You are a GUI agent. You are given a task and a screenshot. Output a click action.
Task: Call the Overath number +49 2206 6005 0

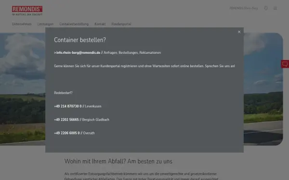coord(67,133)
